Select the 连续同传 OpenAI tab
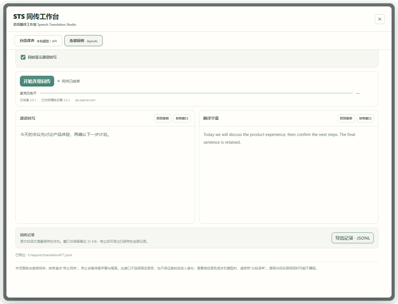The width and height of the screenshot is (398, 304). coord(83,41)
